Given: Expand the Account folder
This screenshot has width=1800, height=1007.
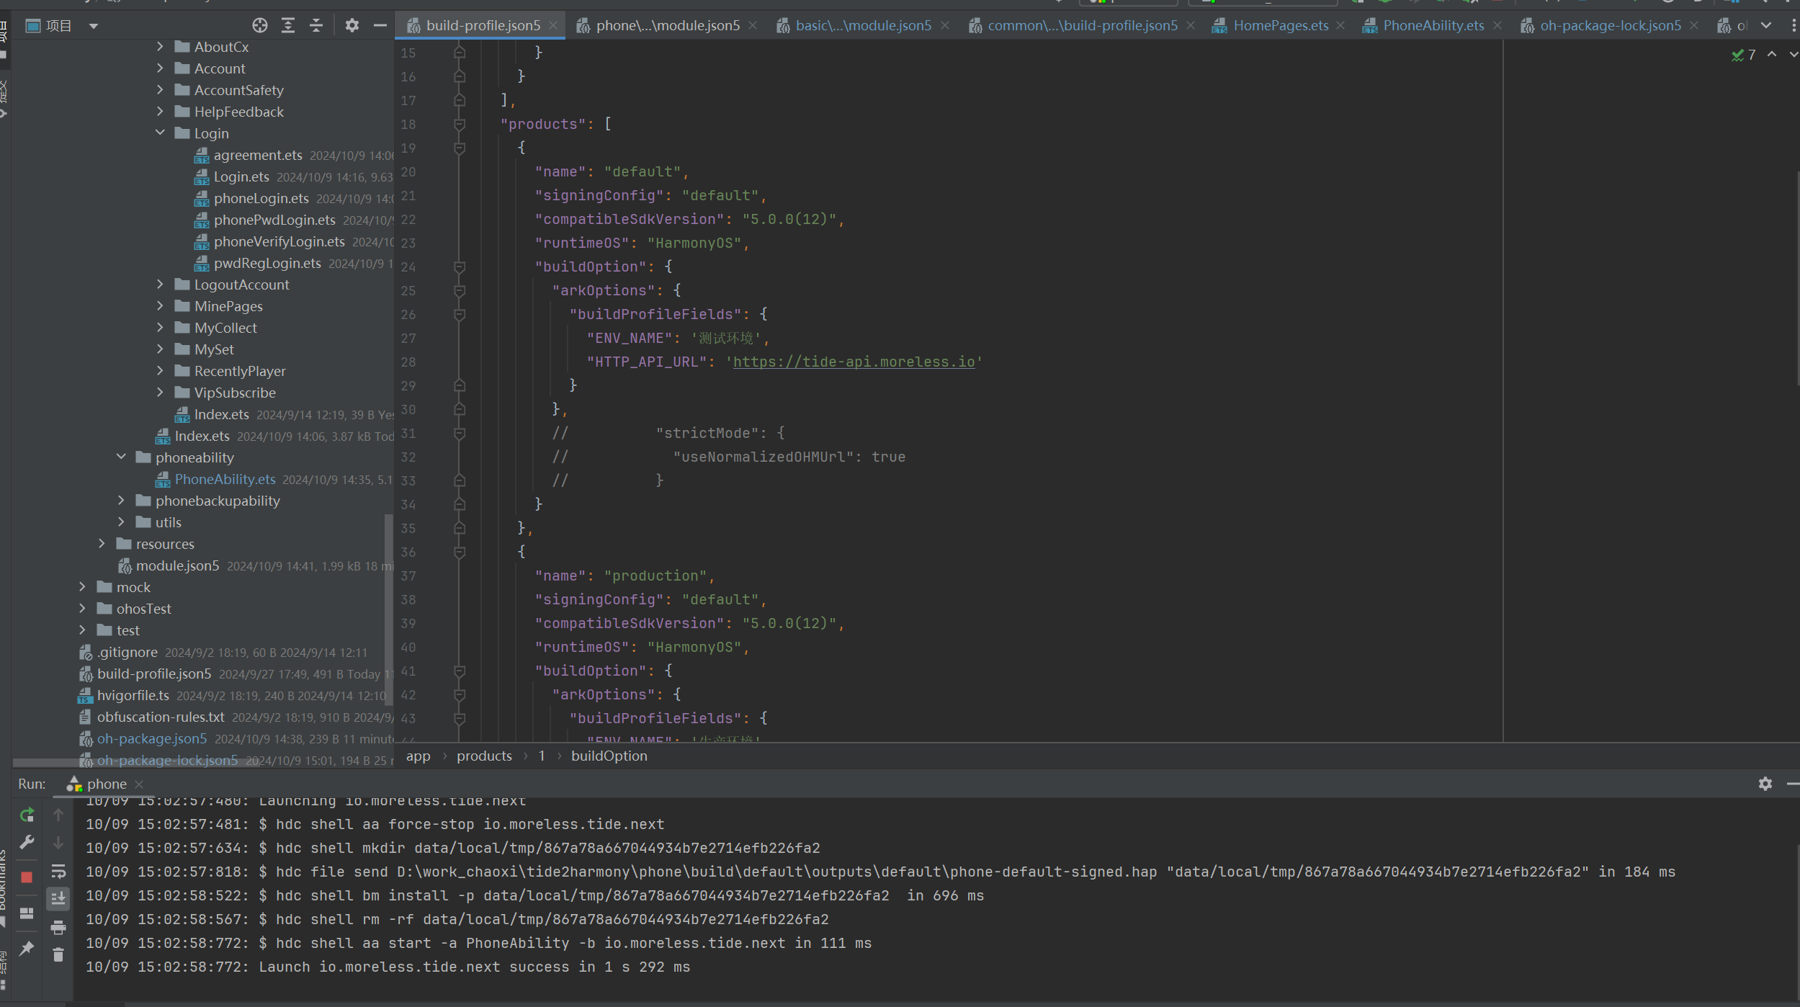Looking at the screenshot, I should click(160, 68).
